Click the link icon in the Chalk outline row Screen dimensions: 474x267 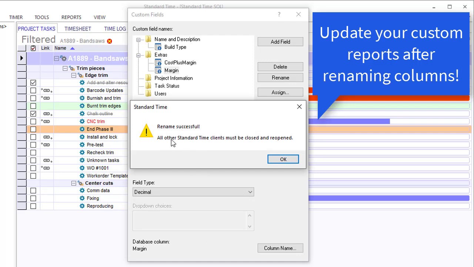[47, 114]
